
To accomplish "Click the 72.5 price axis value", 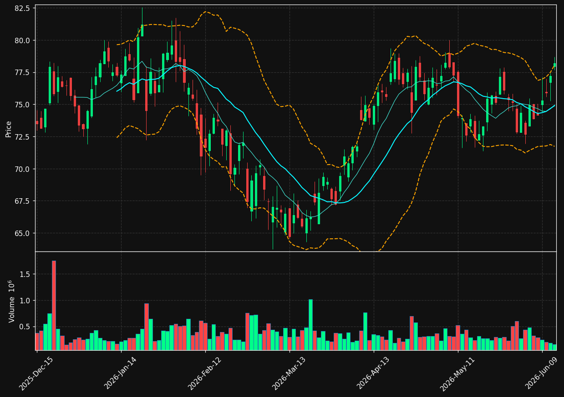I will 23,137.
